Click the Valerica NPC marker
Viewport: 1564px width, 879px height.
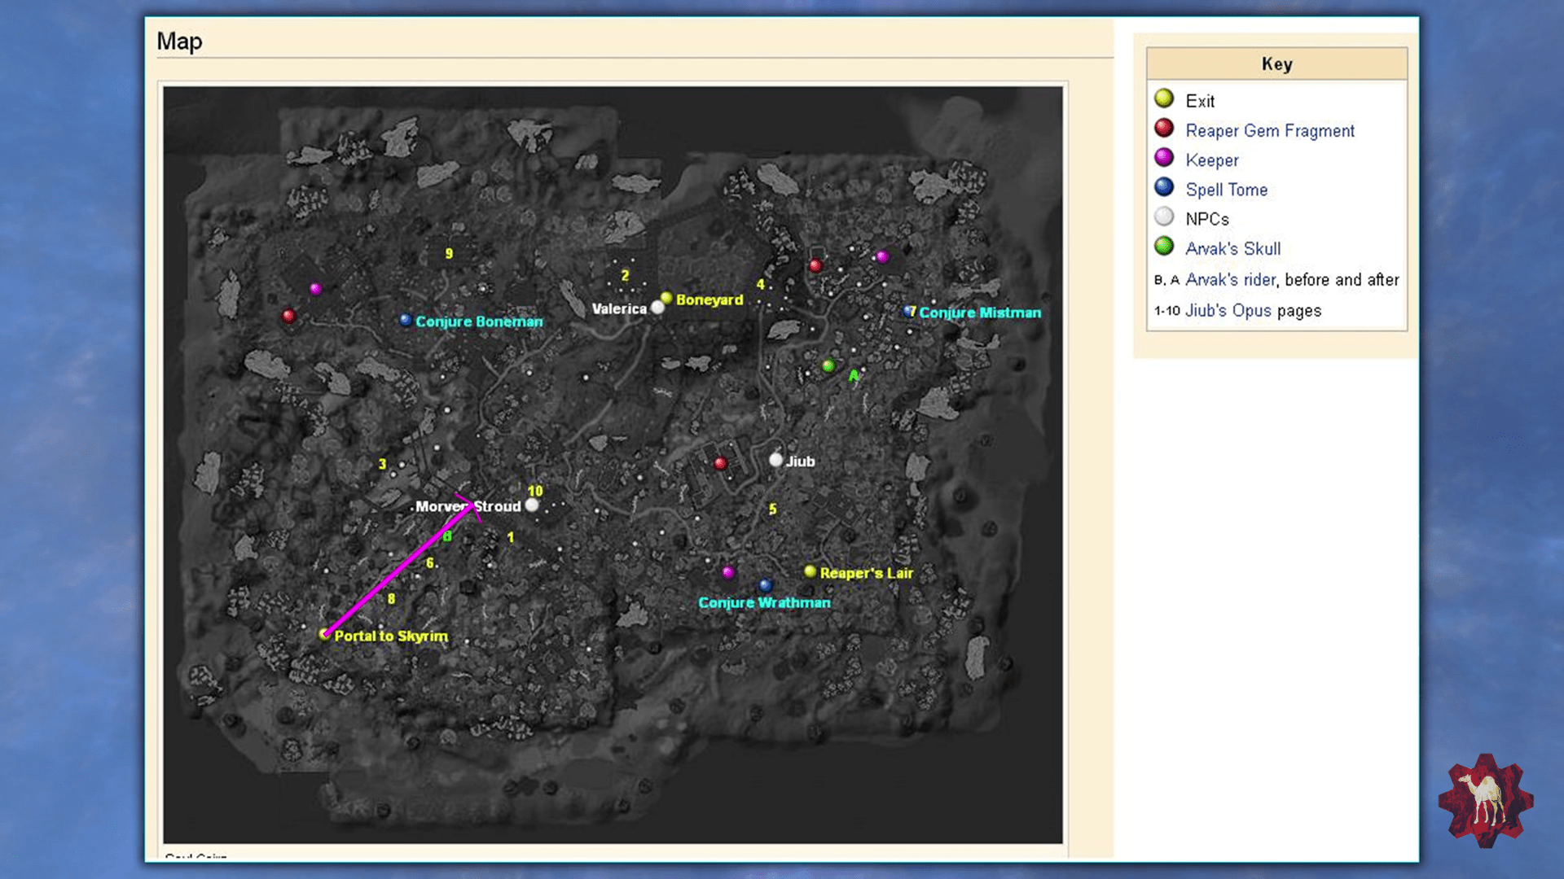[x=657, y=308]
